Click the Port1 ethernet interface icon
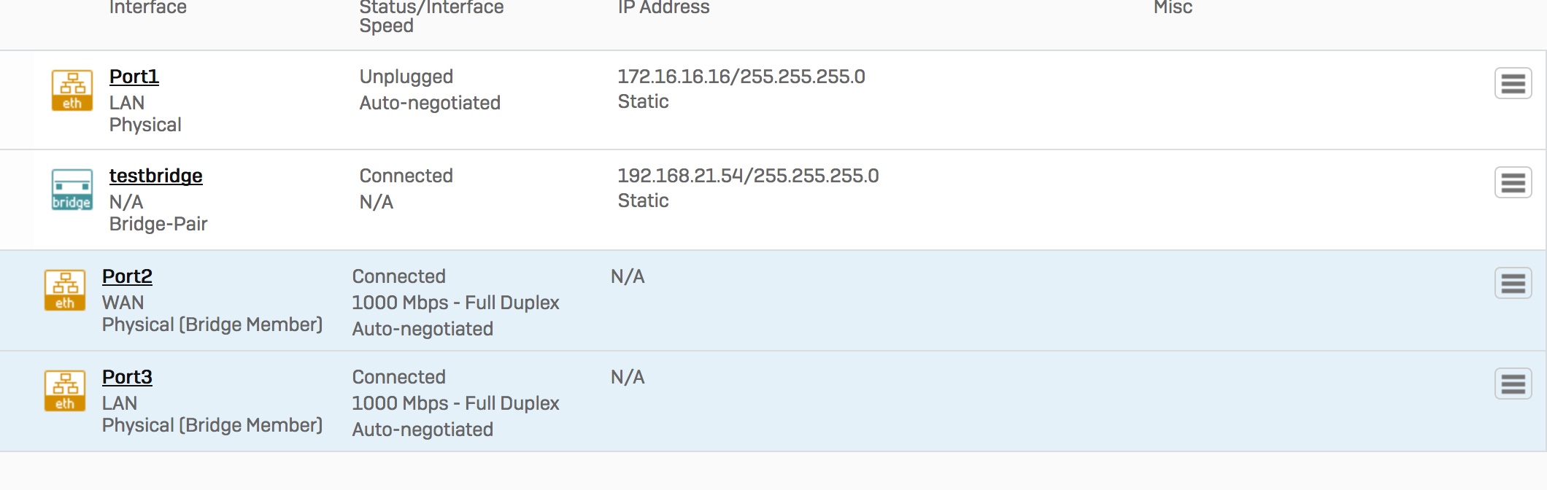The width and height of the screenshot is (1547, 490). pyautogui.click(x=72, y=90)
